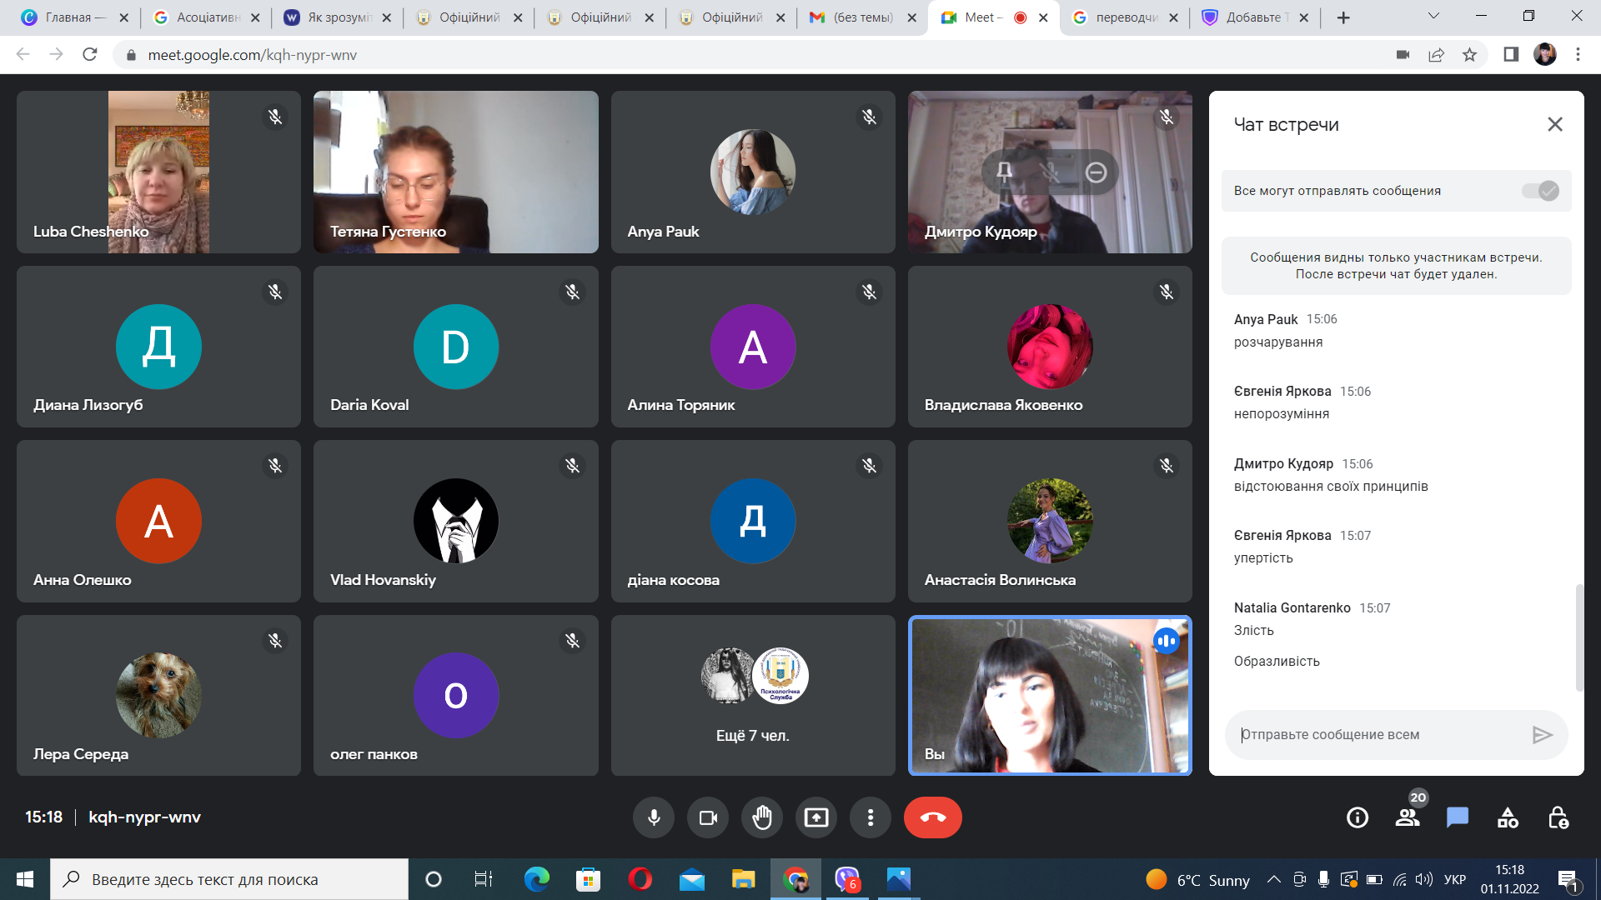Mute your microphone
1601x900 pixels.
pyautogui.click(x=654, y=817)
